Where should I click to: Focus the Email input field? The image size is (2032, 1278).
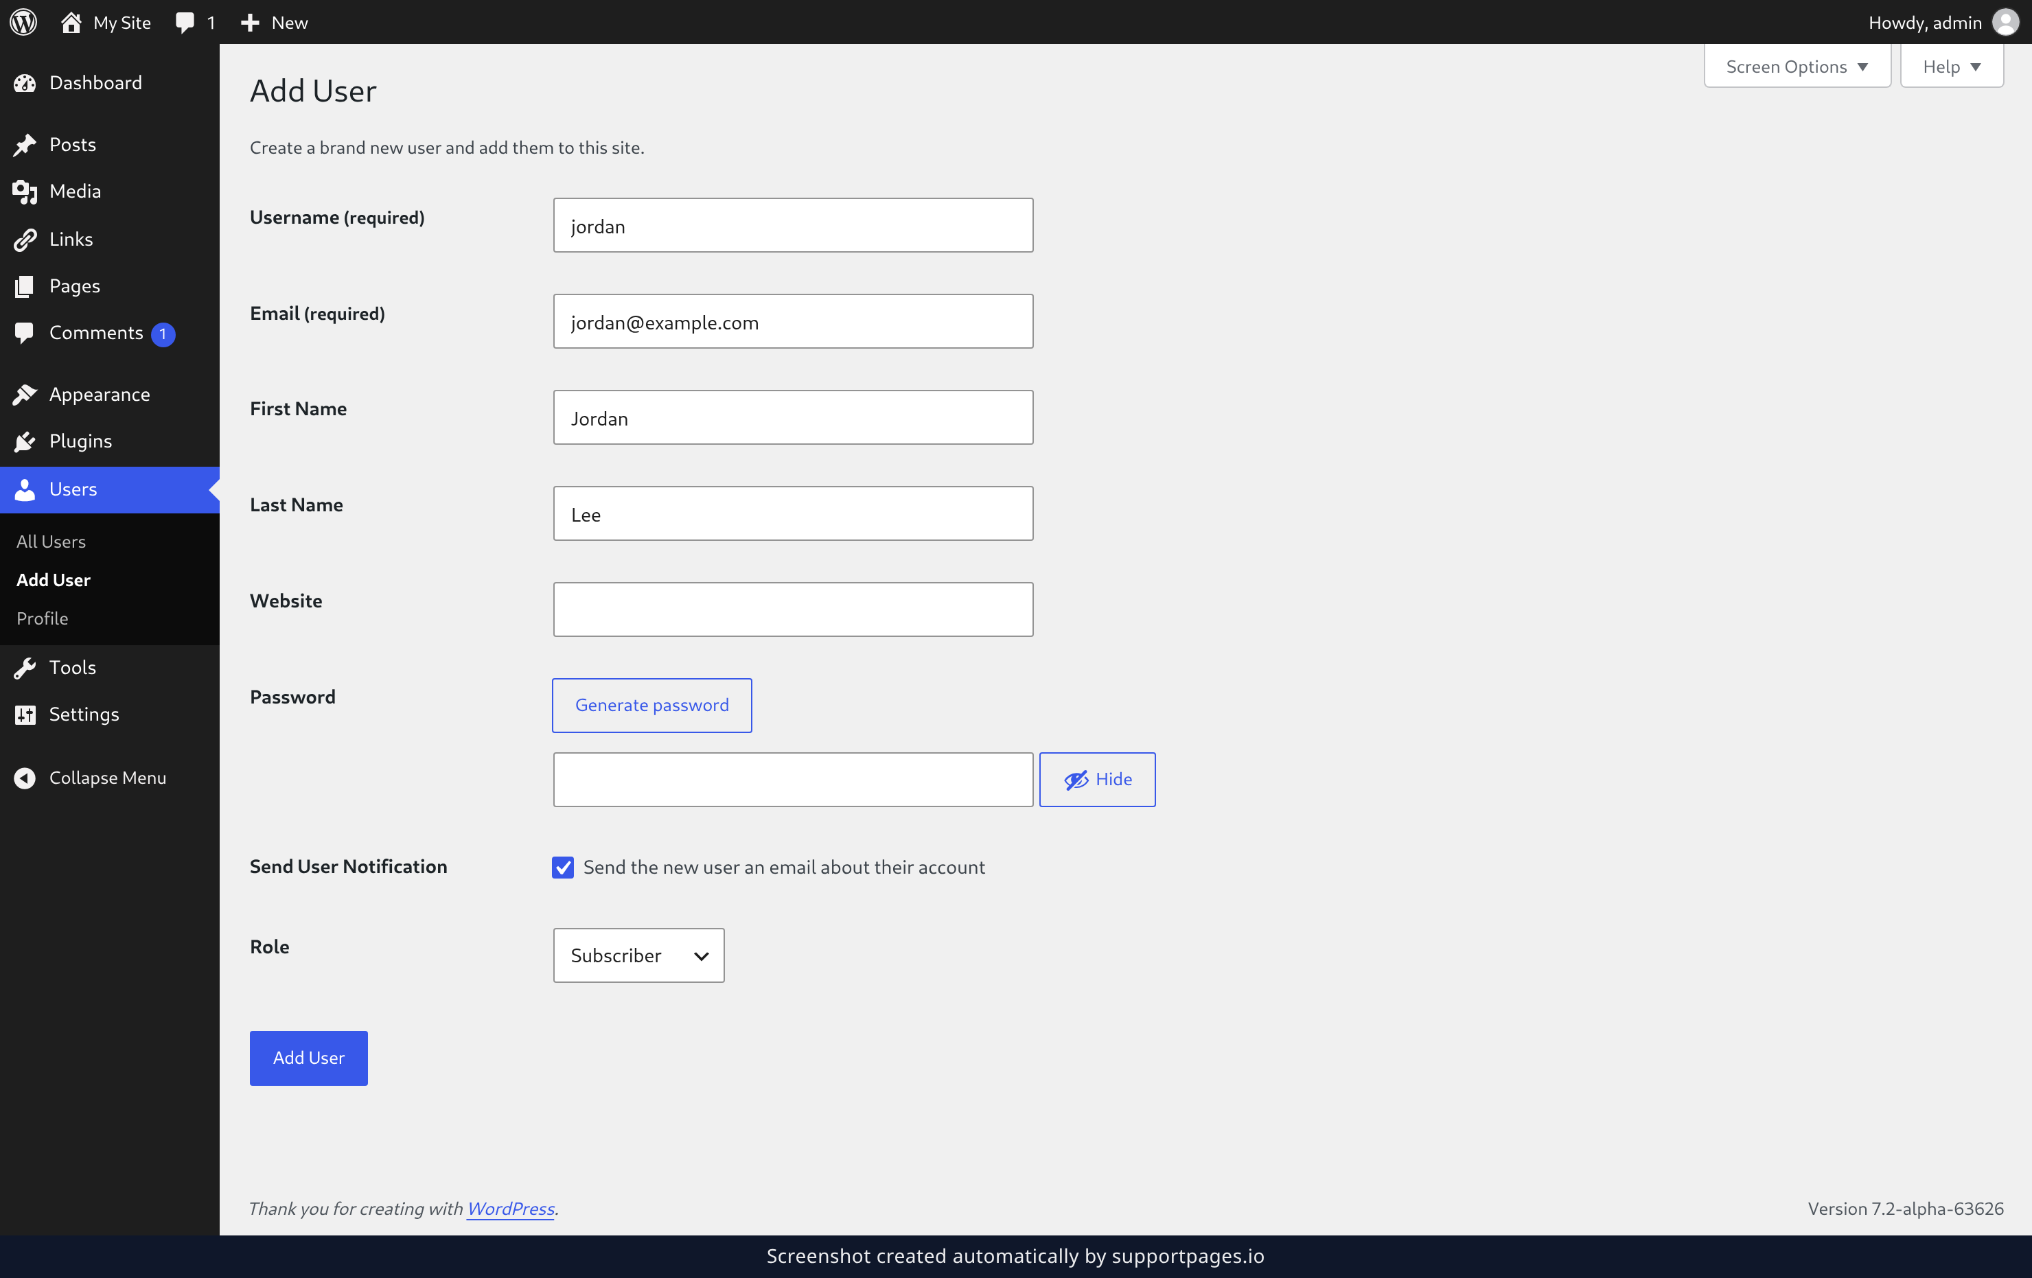793,321
